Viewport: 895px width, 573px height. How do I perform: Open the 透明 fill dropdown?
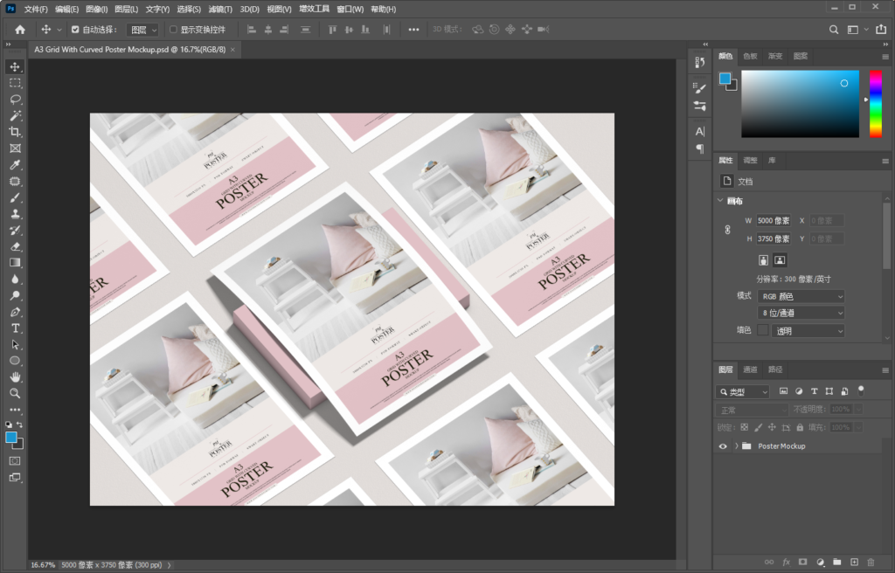point(808,330)
